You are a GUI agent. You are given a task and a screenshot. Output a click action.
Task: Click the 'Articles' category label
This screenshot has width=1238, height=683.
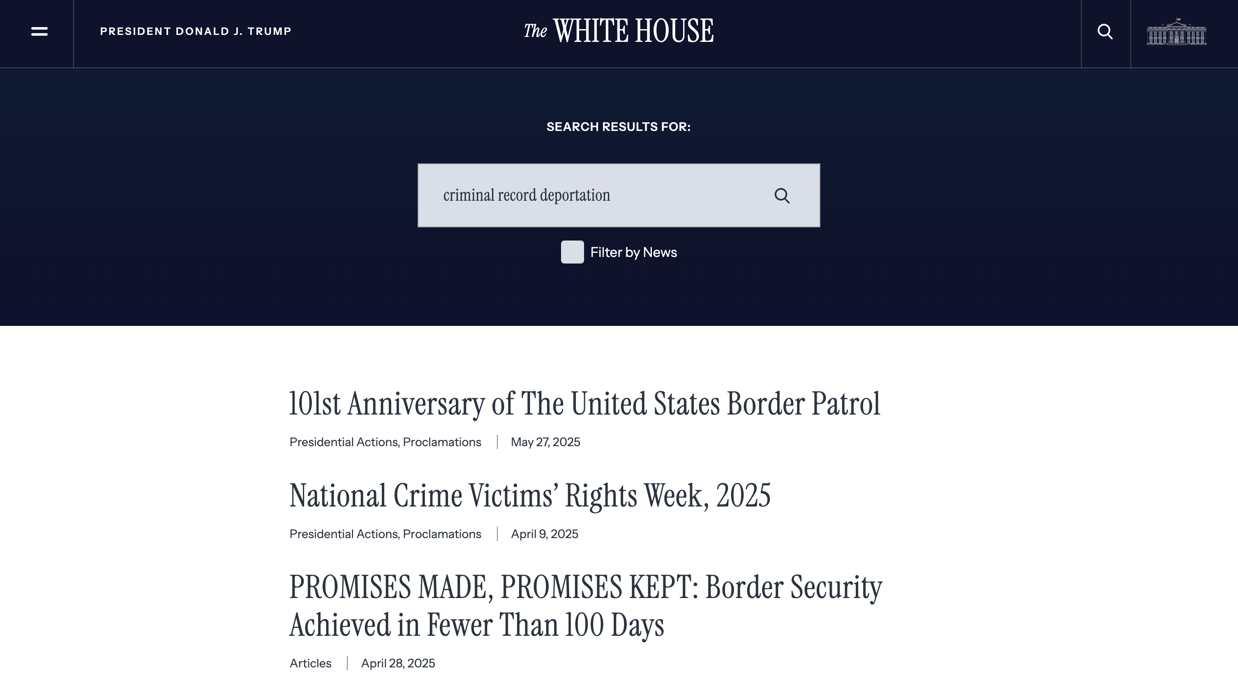pos(310,663)
